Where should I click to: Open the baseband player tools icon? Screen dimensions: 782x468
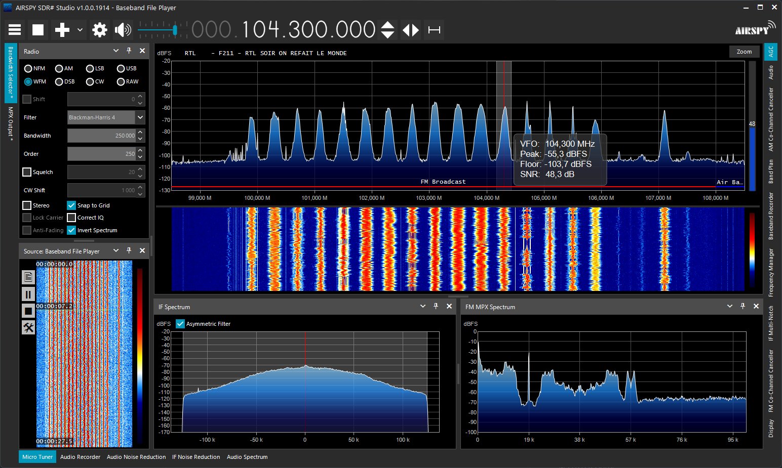(x=28, y=328)
